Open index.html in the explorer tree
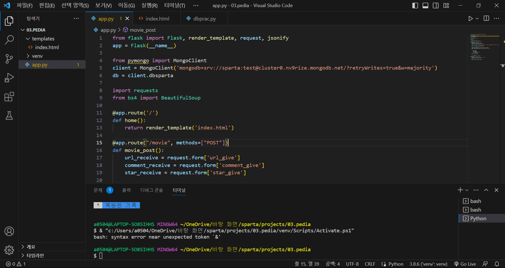 tap(52, 47)
